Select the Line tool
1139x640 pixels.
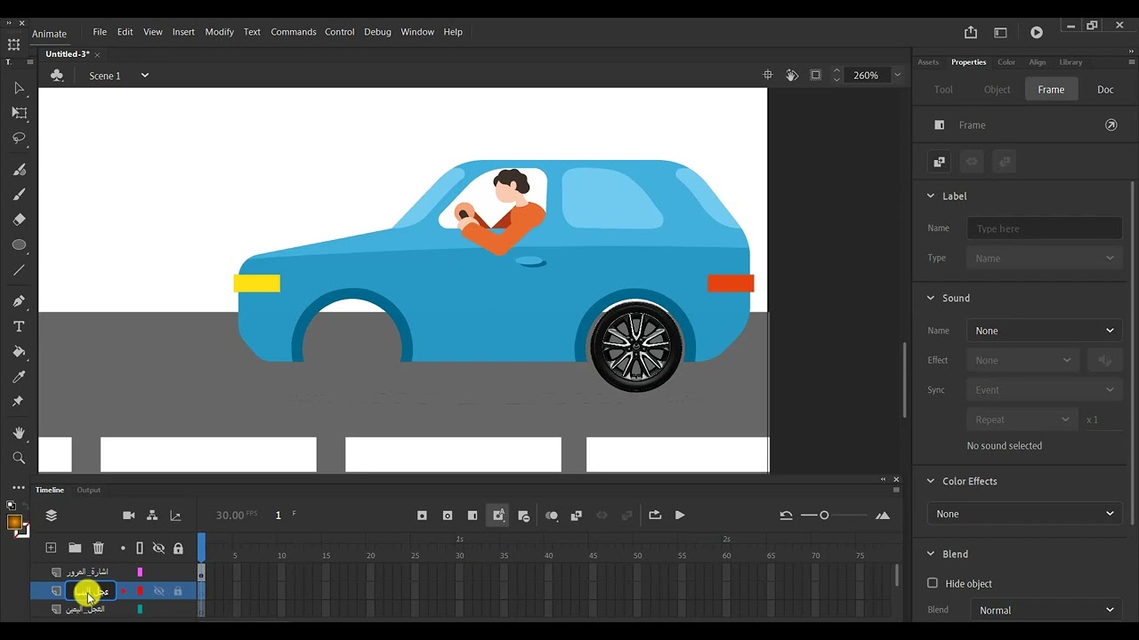click(19, 269)
